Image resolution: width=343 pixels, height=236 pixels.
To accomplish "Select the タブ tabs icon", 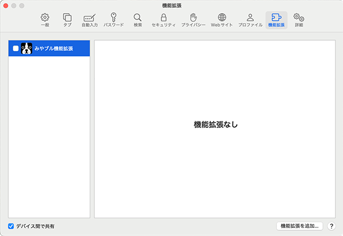I will (x=67, y=17).
